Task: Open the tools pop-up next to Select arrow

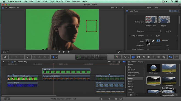Action: click(x=56, y=57)
